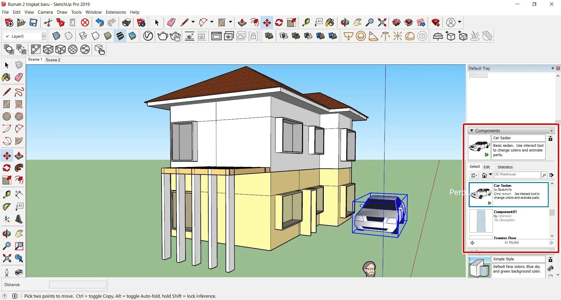Viewport: 561px width, 300px height.
Task: Open the Arc tool dropdown arrow
Action: pos(212,22)
